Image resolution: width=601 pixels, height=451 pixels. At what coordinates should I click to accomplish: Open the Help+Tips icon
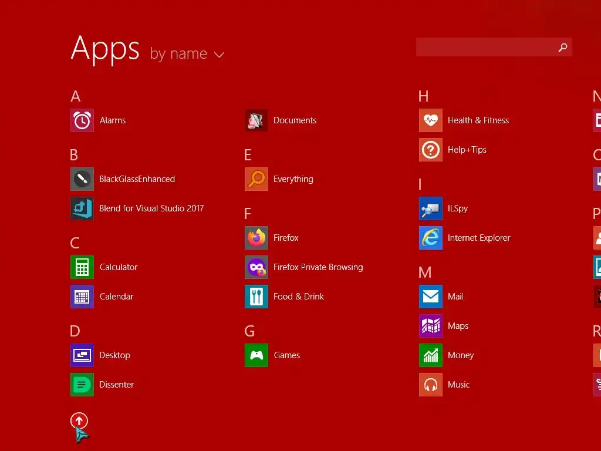(431, 150)
